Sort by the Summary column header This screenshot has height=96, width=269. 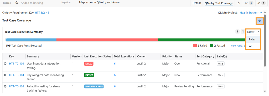tap(33, 56)
